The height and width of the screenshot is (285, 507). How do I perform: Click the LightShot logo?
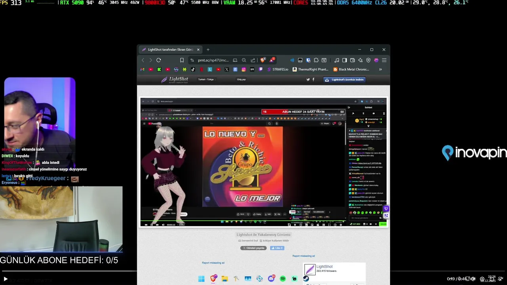(x=174, y=80)
